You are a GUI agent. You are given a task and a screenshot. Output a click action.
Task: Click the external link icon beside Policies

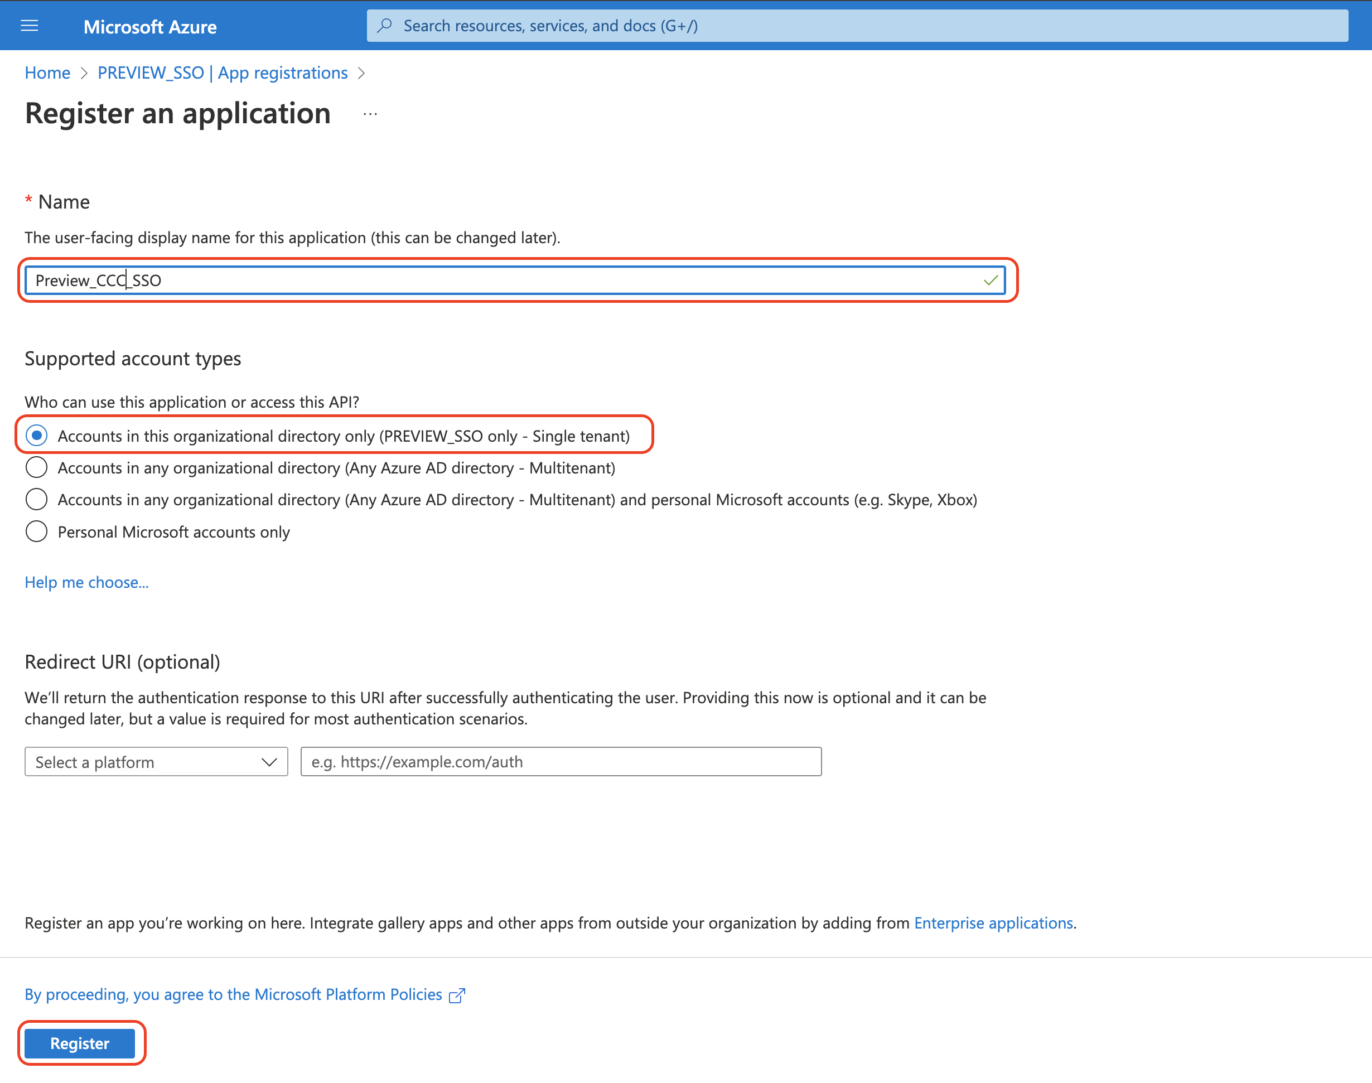click(x=456, y=995)
